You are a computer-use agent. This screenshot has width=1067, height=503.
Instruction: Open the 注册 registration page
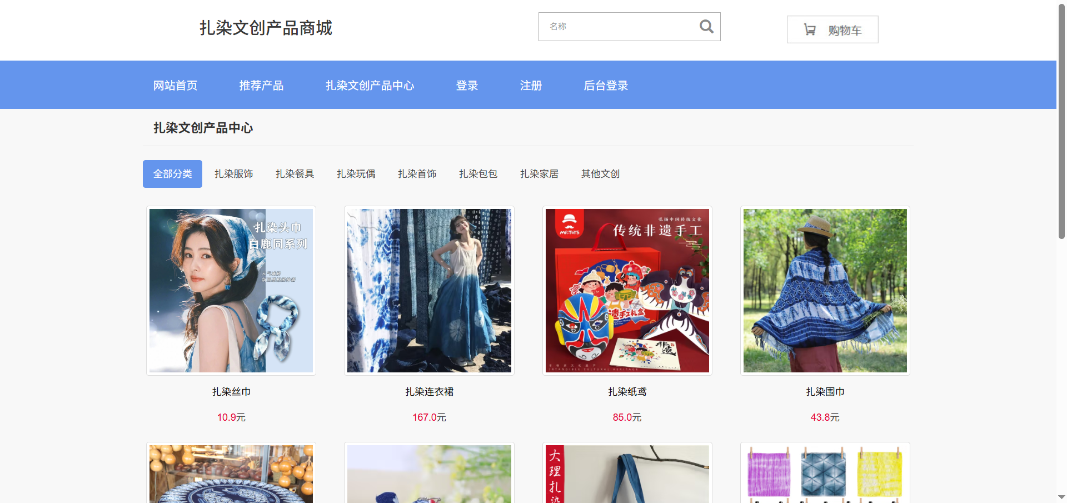click(x=531, y=86)
